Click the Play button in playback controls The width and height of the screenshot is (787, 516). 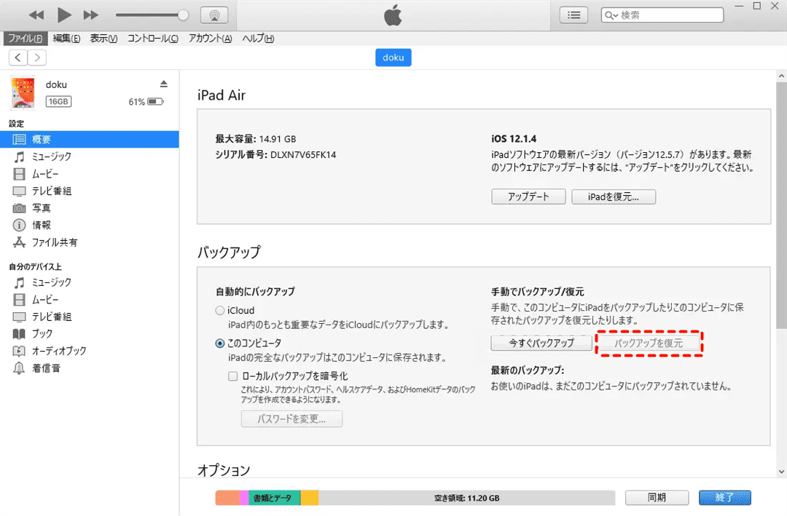[x=63, y=15]
